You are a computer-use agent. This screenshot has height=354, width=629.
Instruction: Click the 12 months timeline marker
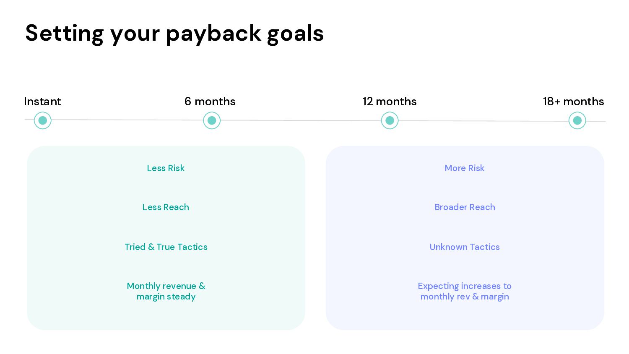[x=390, y=120]
